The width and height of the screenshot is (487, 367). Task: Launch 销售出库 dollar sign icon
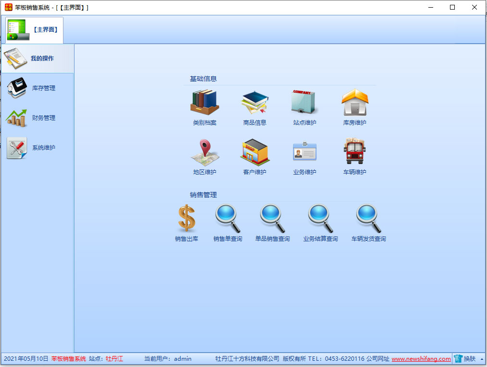(x=187, y=219)
